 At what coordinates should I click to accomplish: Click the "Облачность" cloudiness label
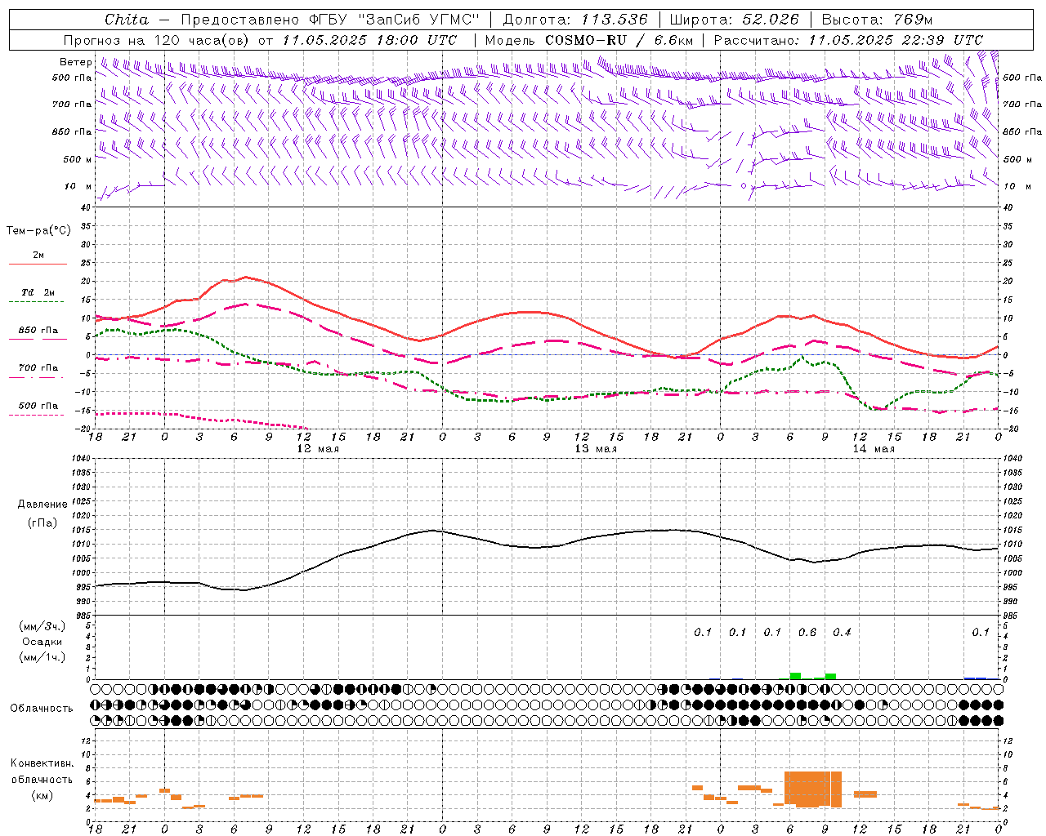pos(42,709)
